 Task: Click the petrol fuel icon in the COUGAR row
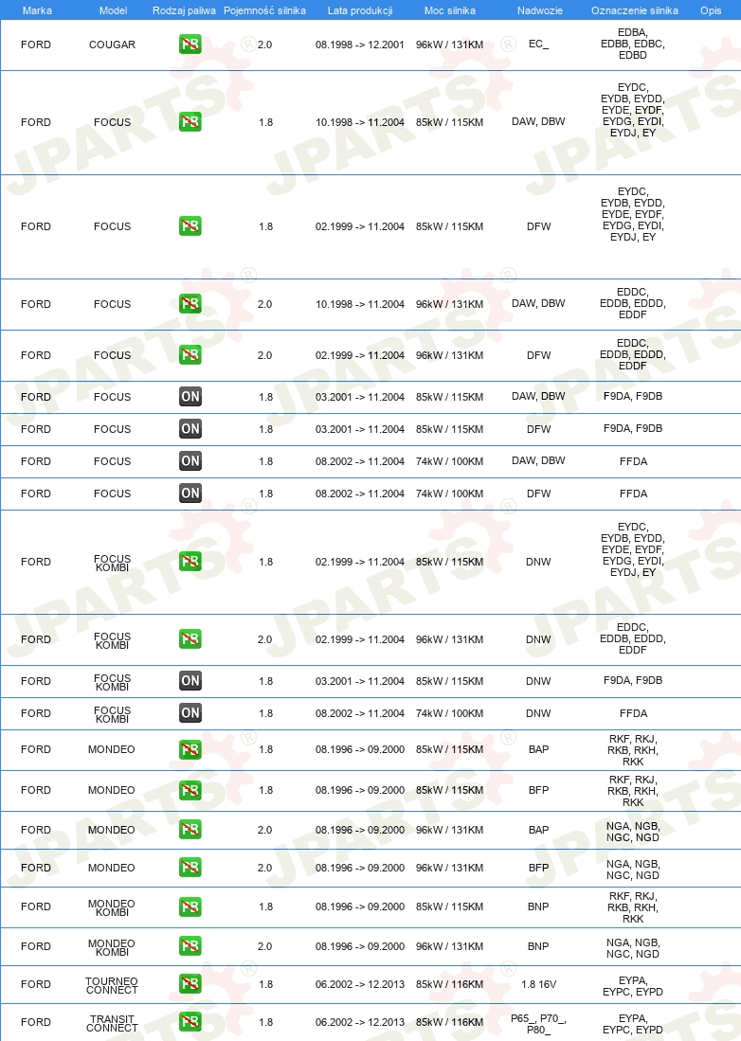[x=190, y=45]
